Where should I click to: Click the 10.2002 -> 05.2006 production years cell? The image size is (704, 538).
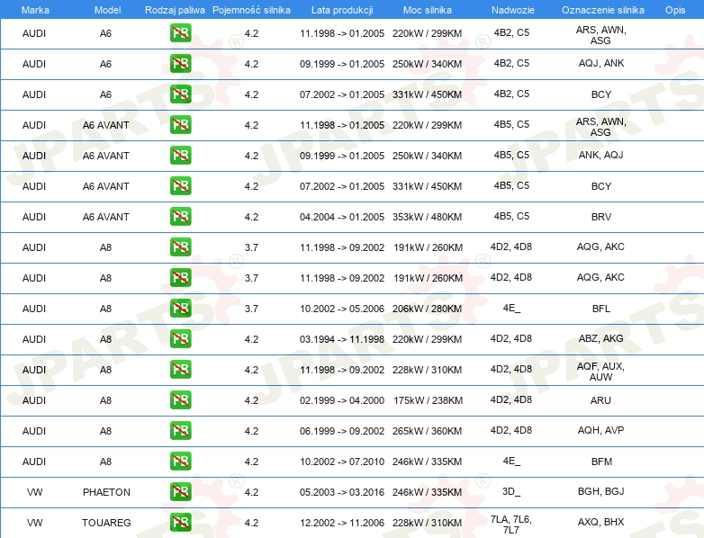click(342, 309)
